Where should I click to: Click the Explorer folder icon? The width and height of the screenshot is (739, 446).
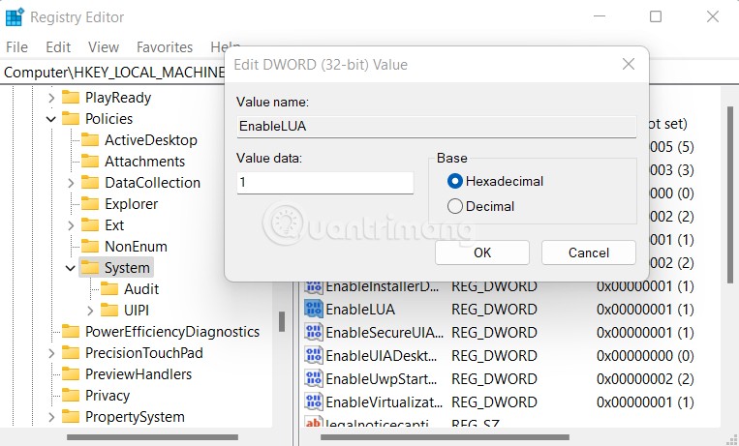[90, 204]
